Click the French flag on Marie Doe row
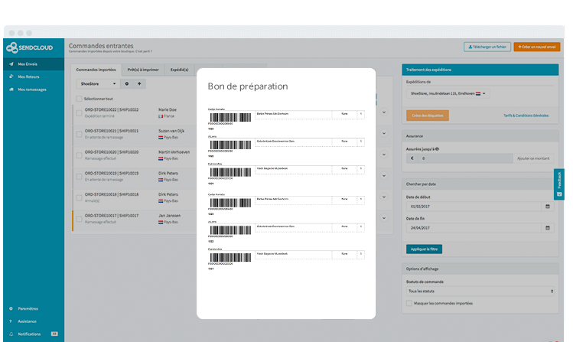This screenshot has width=573, height=342. coord(161,116)
